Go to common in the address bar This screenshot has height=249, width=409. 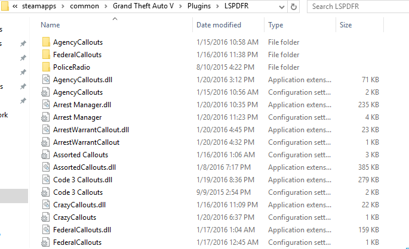[x=84, y=6]
